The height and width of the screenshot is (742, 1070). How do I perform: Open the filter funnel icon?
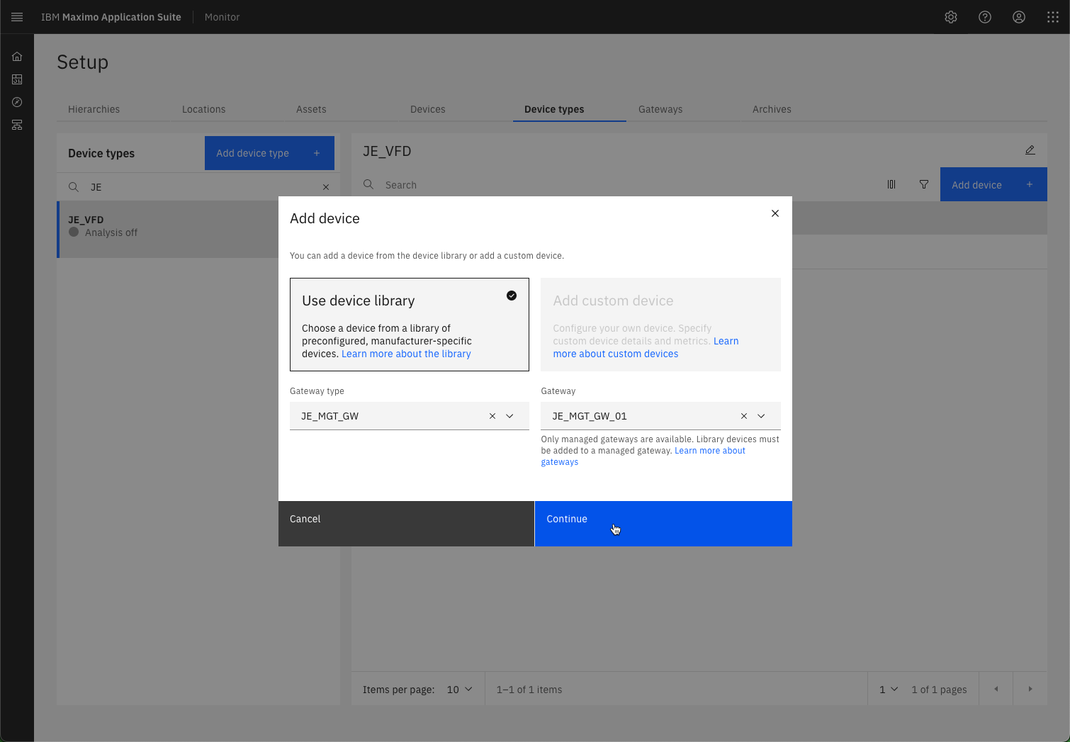pyautogui.click(x=924, y=184)
